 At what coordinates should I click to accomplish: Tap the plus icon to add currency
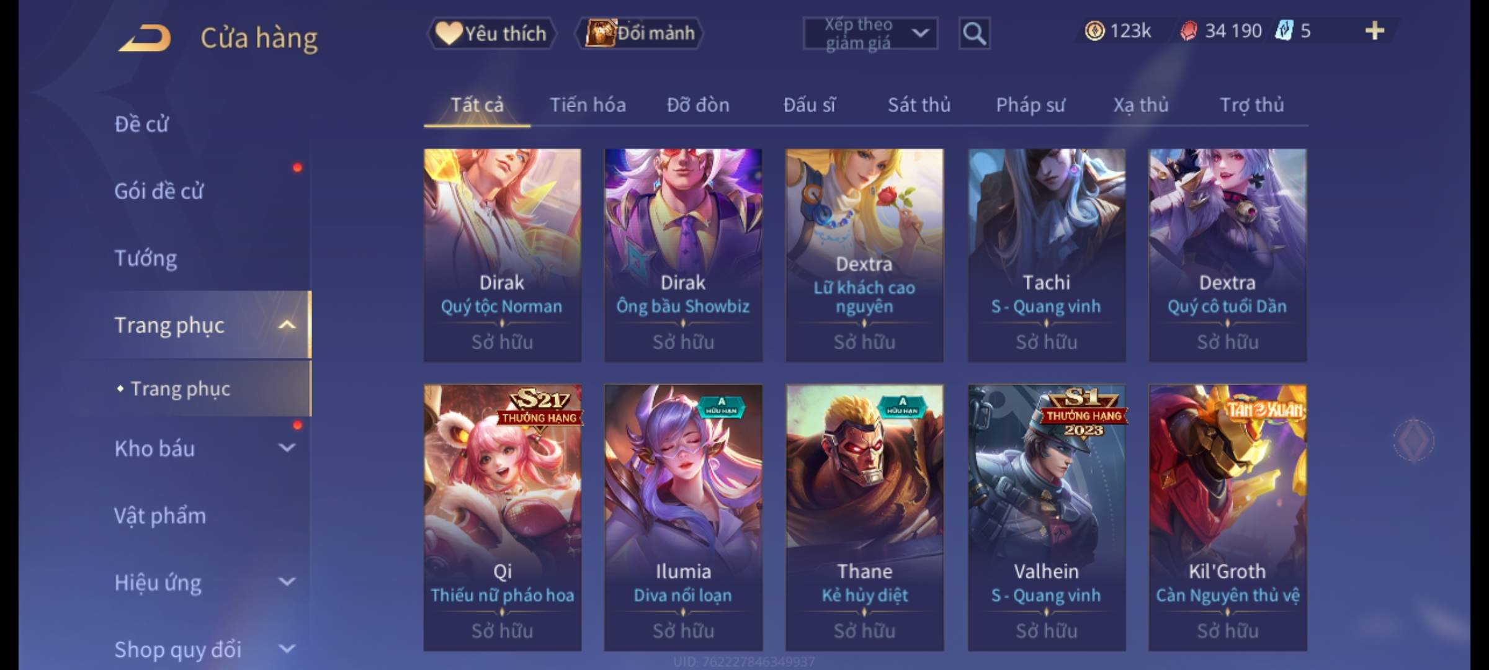[1375, 30]
